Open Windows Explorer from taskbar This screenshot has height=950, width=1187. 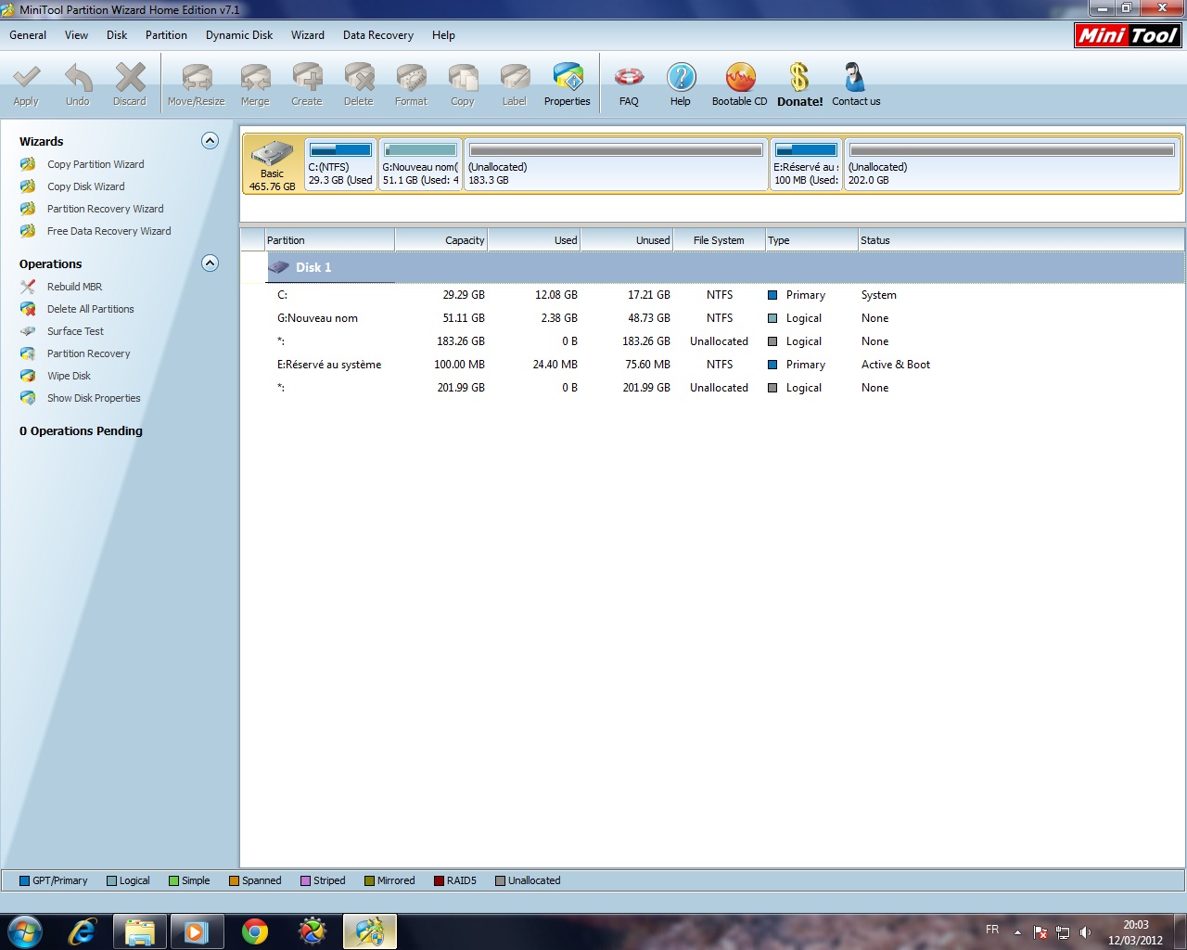coord(140,931)
